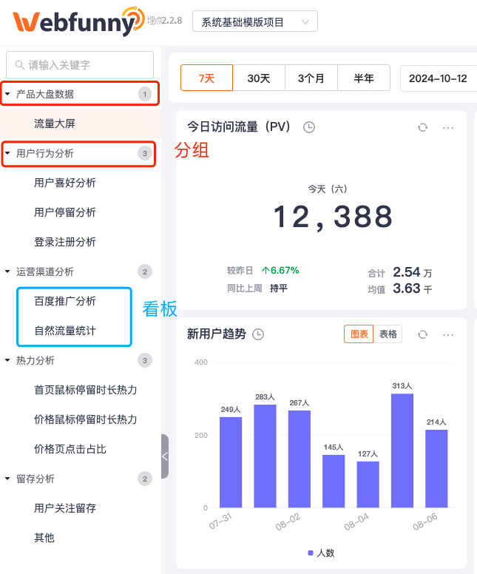The image size is (477, 574).
Task: Refresh the 新用户趋势 card
Action: pyautogui.click(x=422, y=334)
